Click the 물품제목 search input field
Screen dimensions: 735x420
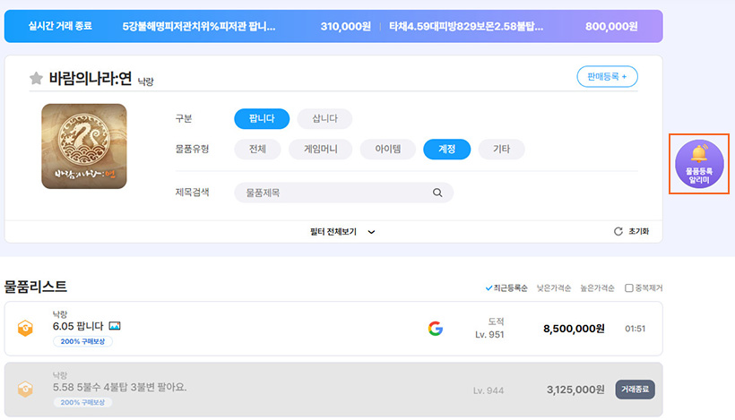(x=332, y=193)
